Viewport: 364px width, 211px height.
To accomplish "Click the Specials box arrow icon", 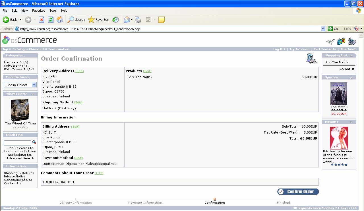I will tap(351, 77).
